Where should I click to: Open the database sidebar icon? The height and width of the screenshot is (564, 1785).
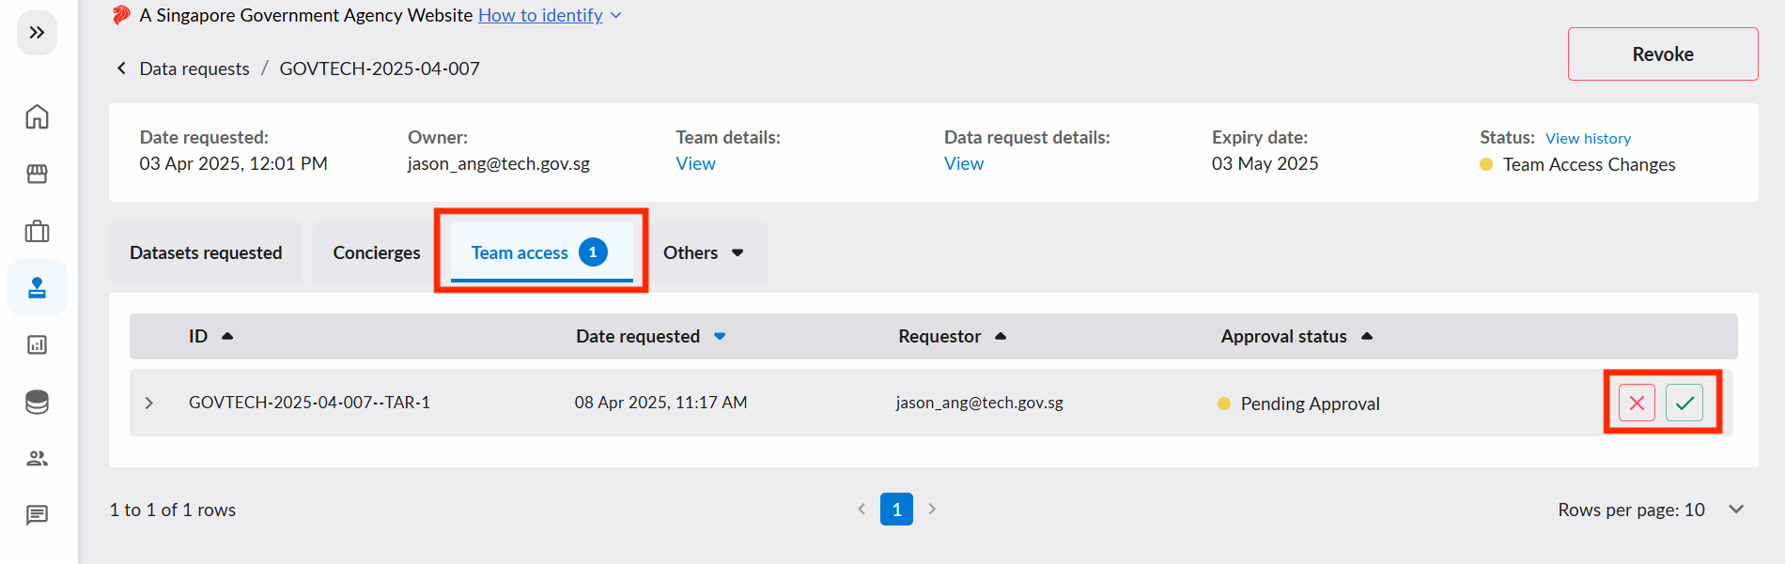click(x=37, y=402)
